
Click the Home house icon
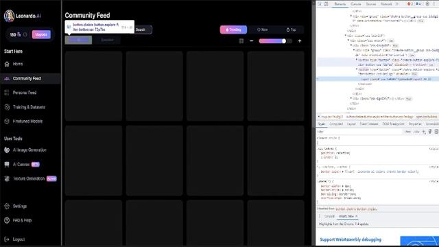point(7,64)
